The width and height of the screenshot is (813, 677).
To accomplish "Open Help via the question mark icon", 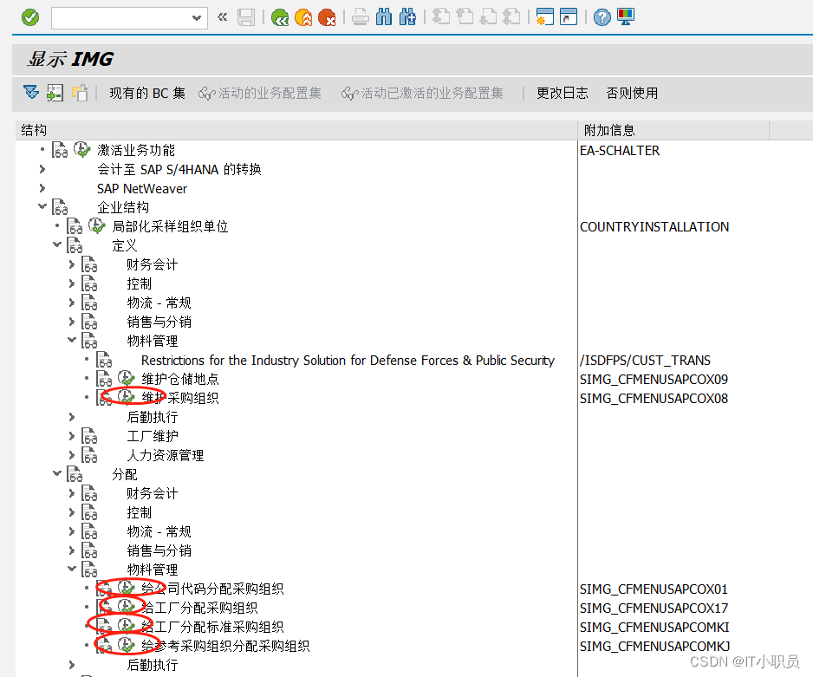I will 602,17.
